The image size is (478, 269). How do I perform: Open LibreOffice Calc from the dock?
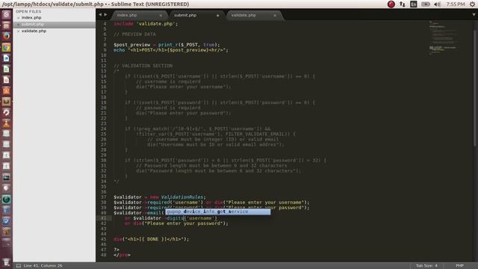pyautogui.click(x=6, y=69)
